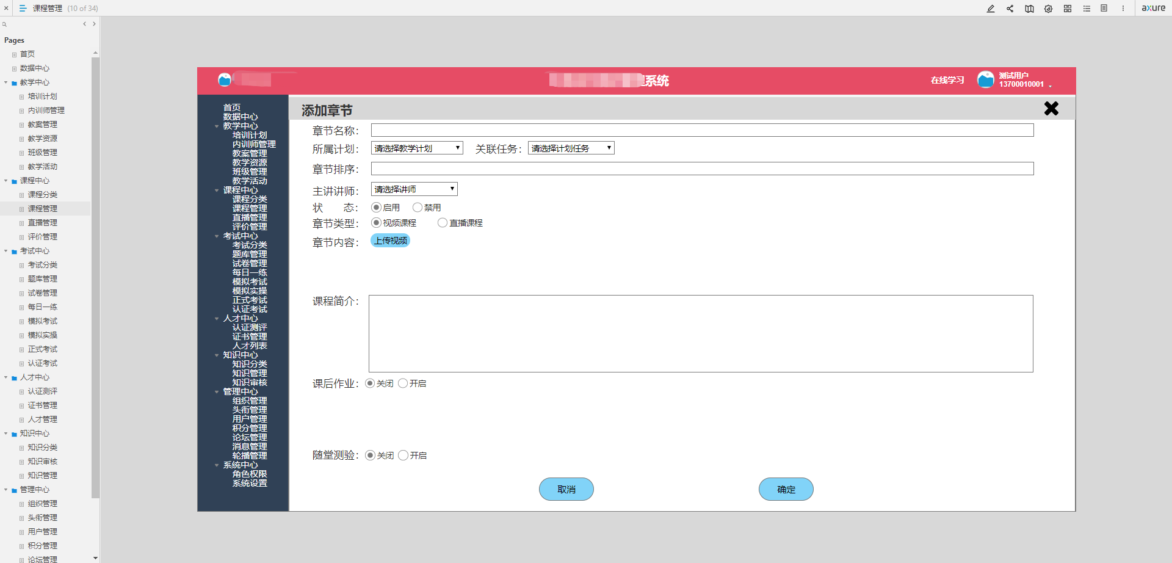This screenshot has width=1172, height=563.
Task: Click the 上传视频 button
Action: pyautogui.click(x=391, y=241)
